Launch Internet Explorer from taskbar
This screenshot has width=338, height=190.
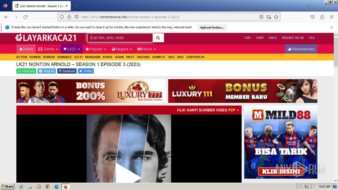(21, 187)
